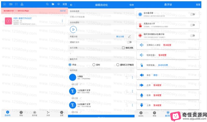The height and width of the screenshot is (122, 207).
Task: Tap the red crosshair target icon
Action: [140, 36]
